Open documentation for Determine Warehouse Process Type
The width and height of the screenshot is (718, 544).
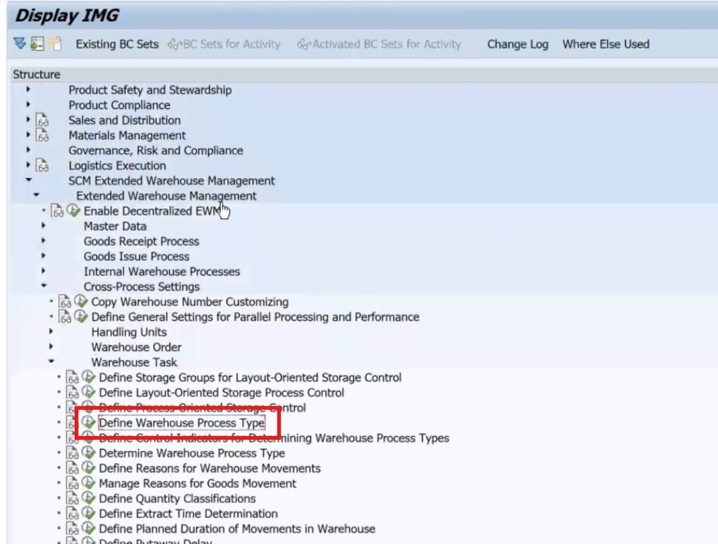[x=72, y=453]
